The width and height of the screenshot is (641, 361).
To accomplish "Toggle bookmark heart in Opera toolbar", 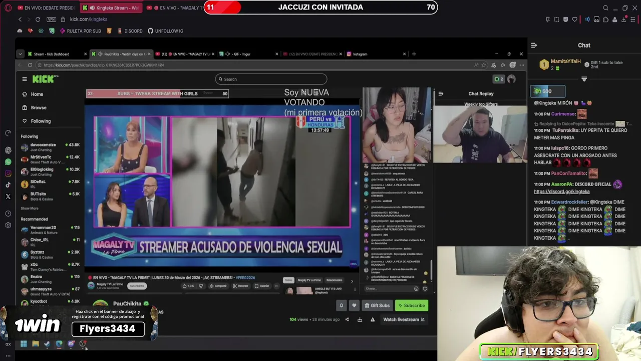I will click(x=574, y=20).
